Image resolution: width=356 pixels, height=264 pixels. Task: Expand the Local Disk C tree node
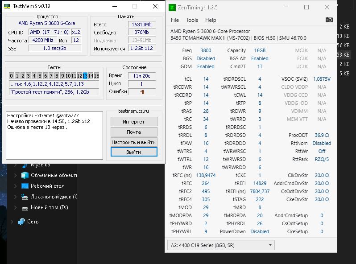click(16, 197)
